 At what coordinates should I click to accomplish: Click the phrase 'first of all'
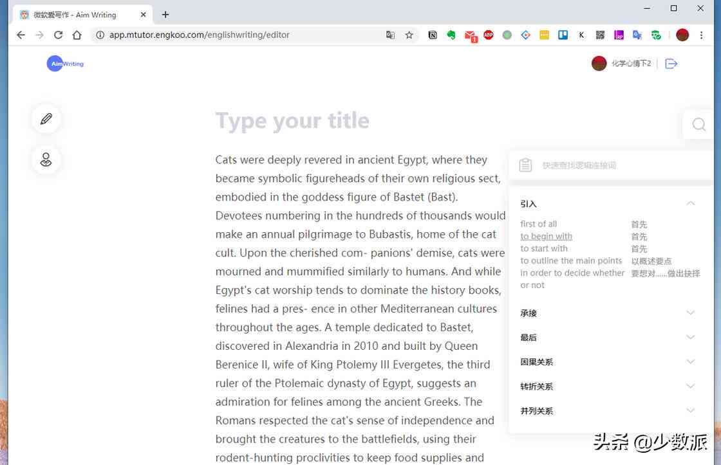coord(538,224)
